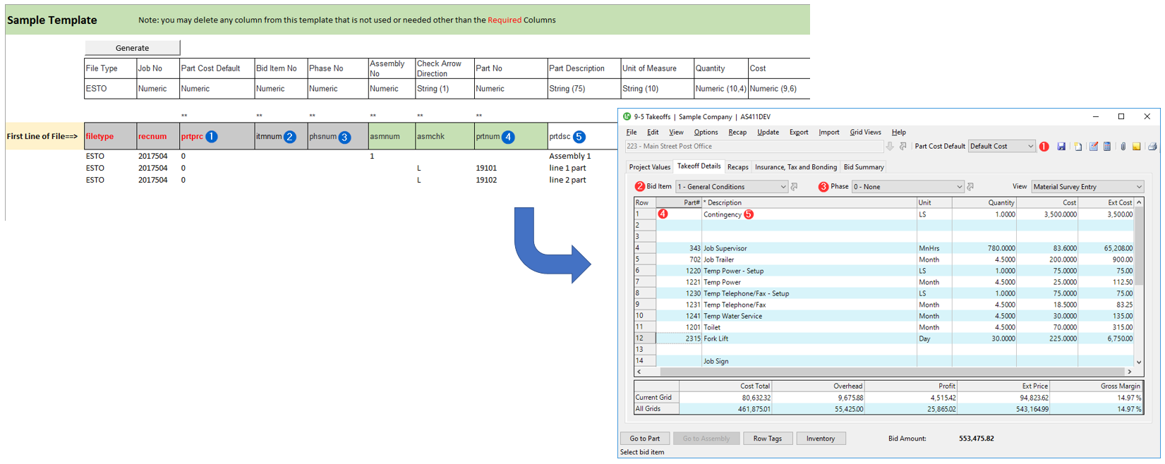Expand the Part Cost Default dropdown
Viewport: 1165px width, 464px height.
point(1030,147)
